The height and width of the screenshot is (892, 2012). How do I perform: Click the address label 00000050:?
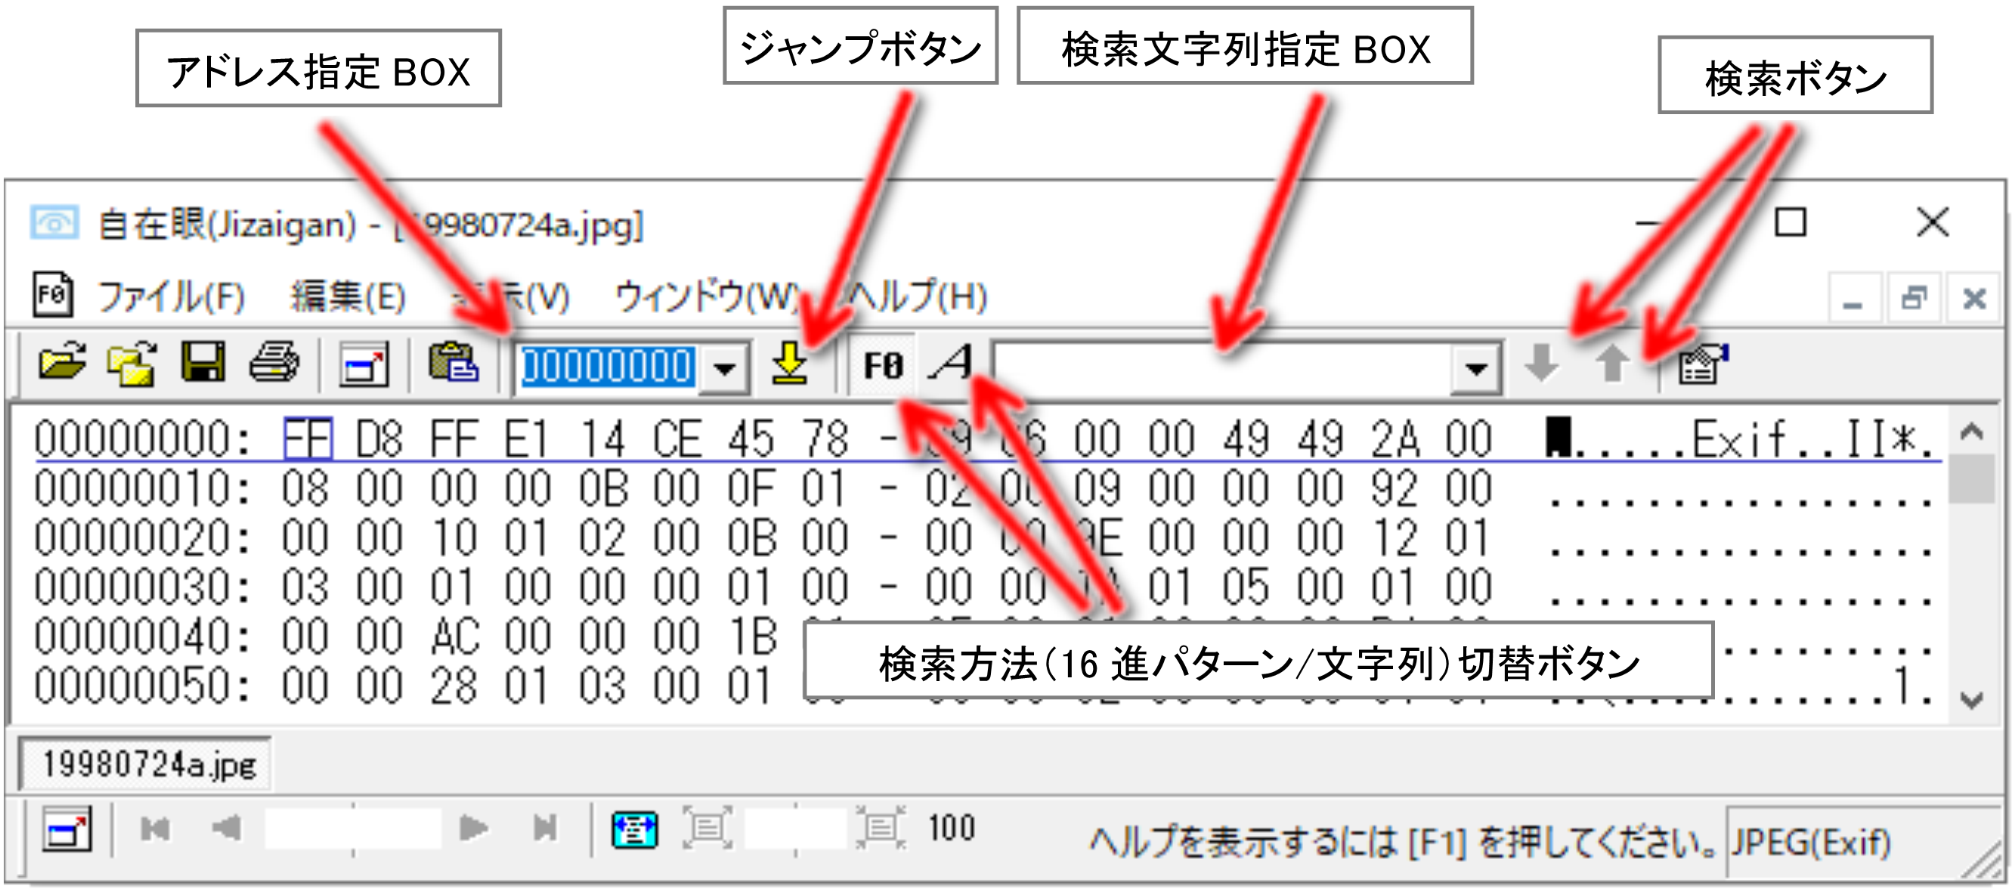pos(142,687)
